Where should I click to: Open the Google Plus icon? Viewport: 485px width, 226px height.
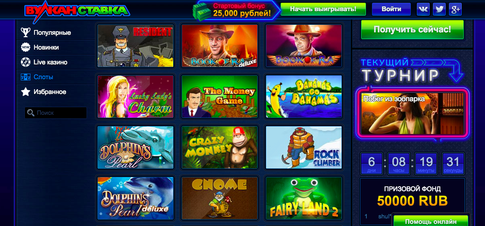(x=455, y=9)
